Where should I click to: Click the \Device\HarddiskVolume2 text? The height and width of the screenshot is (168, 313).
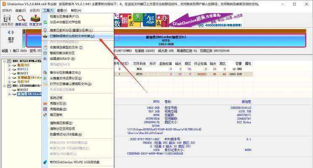(145, 133)
